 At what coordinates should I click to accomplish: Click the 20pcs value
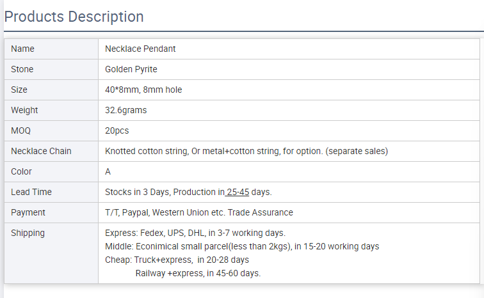[x=117, y=130]
